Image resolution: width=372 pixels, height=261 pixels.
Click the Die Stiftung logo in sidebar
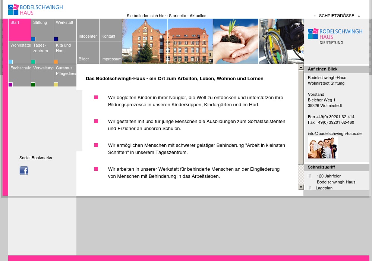point(335,36)
